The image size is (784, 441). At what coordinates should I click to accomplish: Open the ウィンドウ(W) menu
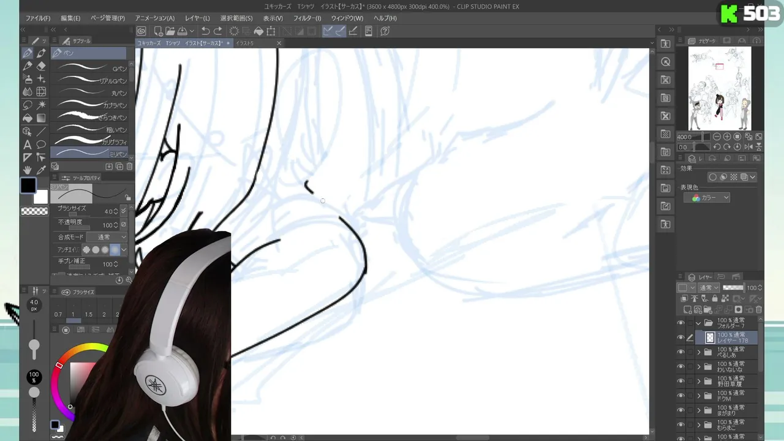click(x=347, y=18)
